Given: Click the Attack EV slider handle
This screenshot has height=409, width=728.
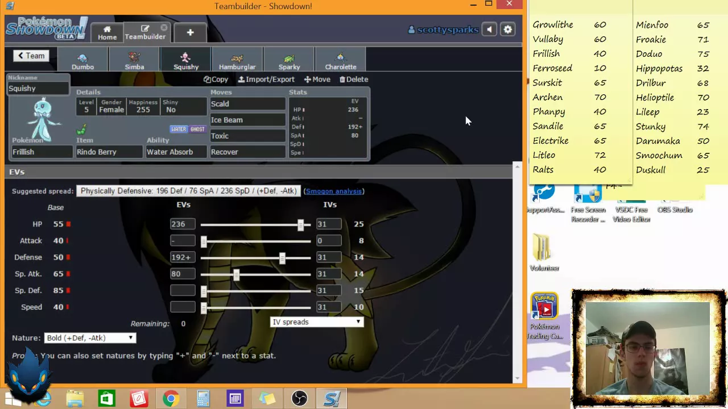Looking at the screenshot, I should (x=204, y=241).
